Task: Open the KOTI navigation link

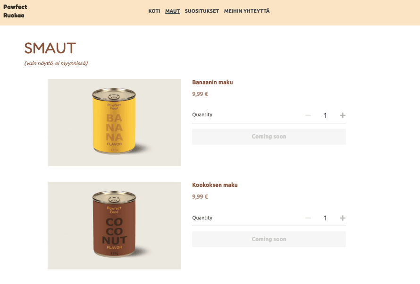Action: point(154,11)
